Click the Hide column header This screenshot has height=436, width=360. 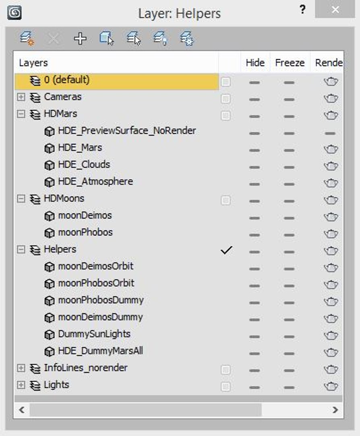pyautogui.click(x=255, y=63)
